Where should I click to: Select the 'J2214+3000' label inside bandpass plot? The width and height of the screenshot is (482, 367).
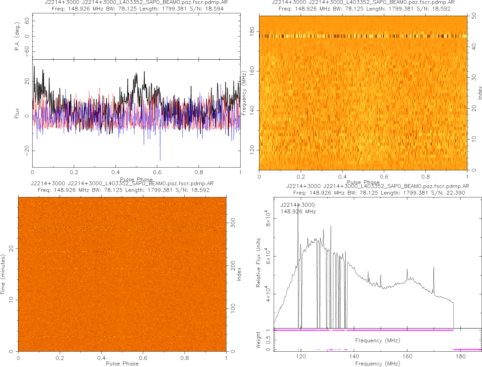coord(297,205)
